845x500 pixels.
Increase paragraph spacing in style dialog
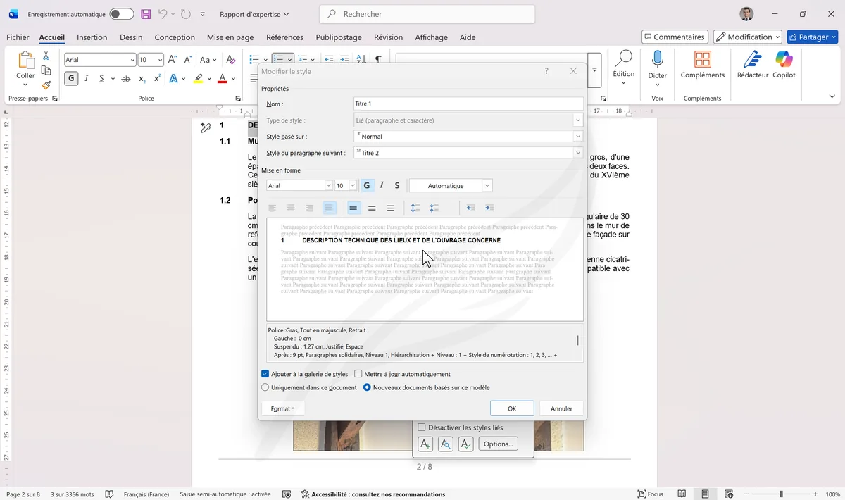(415, 208)
